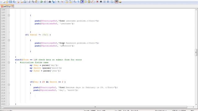Click the Close document toolbar icon
Viewport: 198px width, 111px height.
pos(18,2)
